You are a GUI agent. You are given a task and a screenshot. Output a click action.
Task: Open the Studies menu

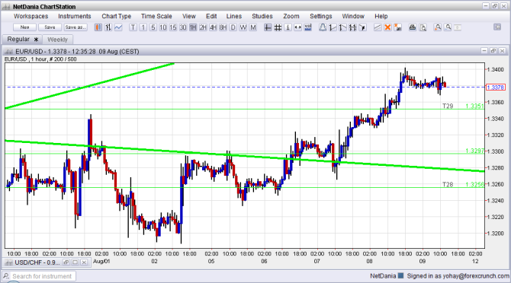coord(262,16)
